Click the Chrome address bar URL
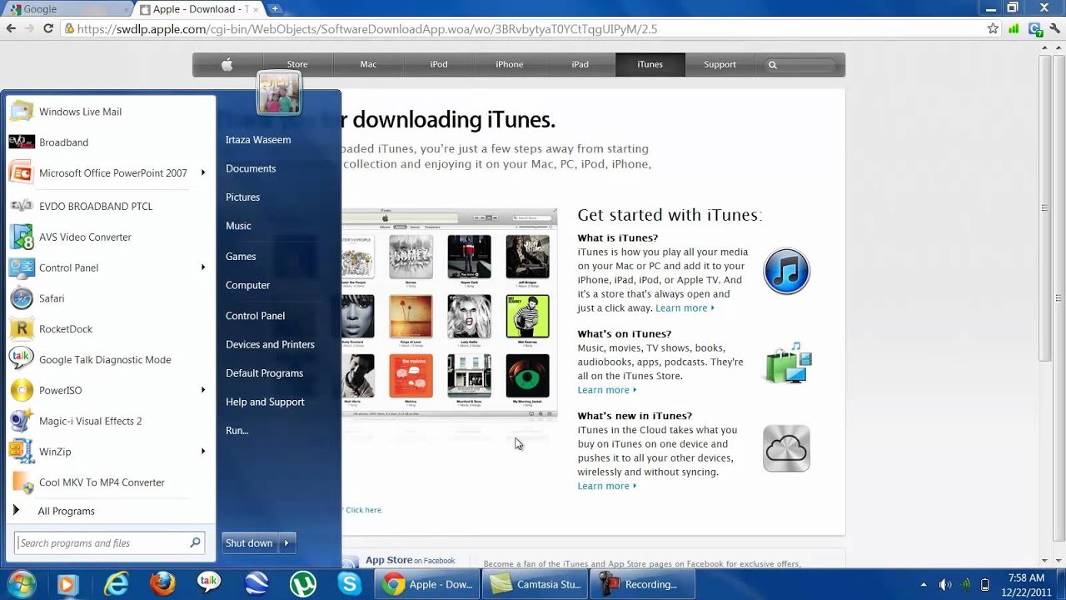The width and height of the screenshot is (1066, 600). 368,28
